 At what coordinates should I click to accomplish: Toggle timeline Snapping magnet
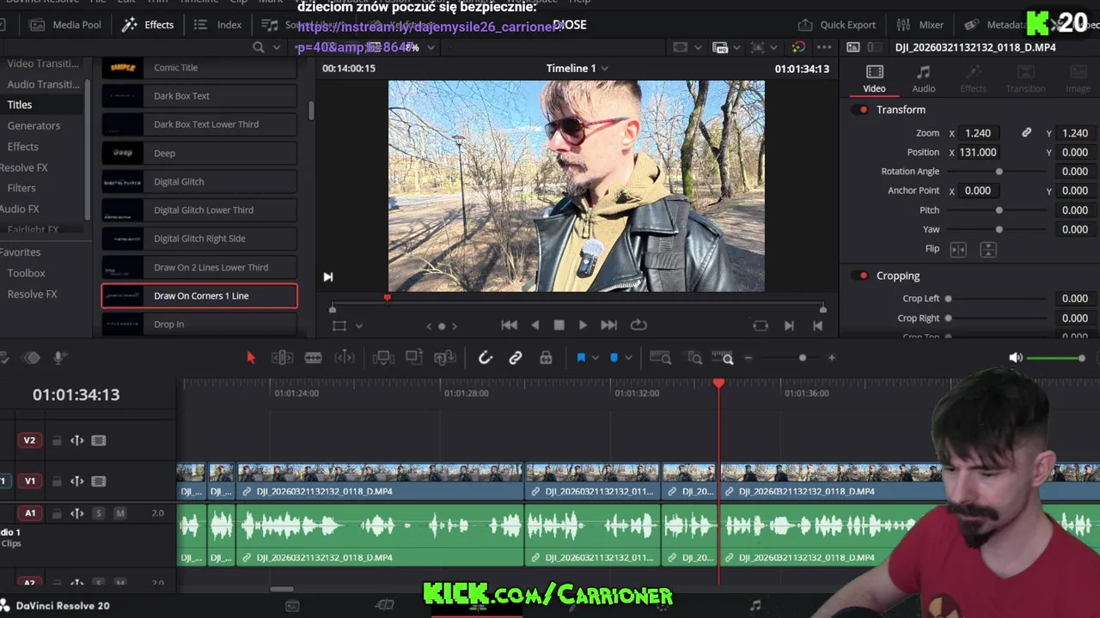486,358
